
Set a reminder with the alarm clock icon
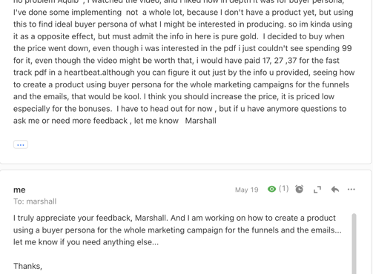pos(300,190)
